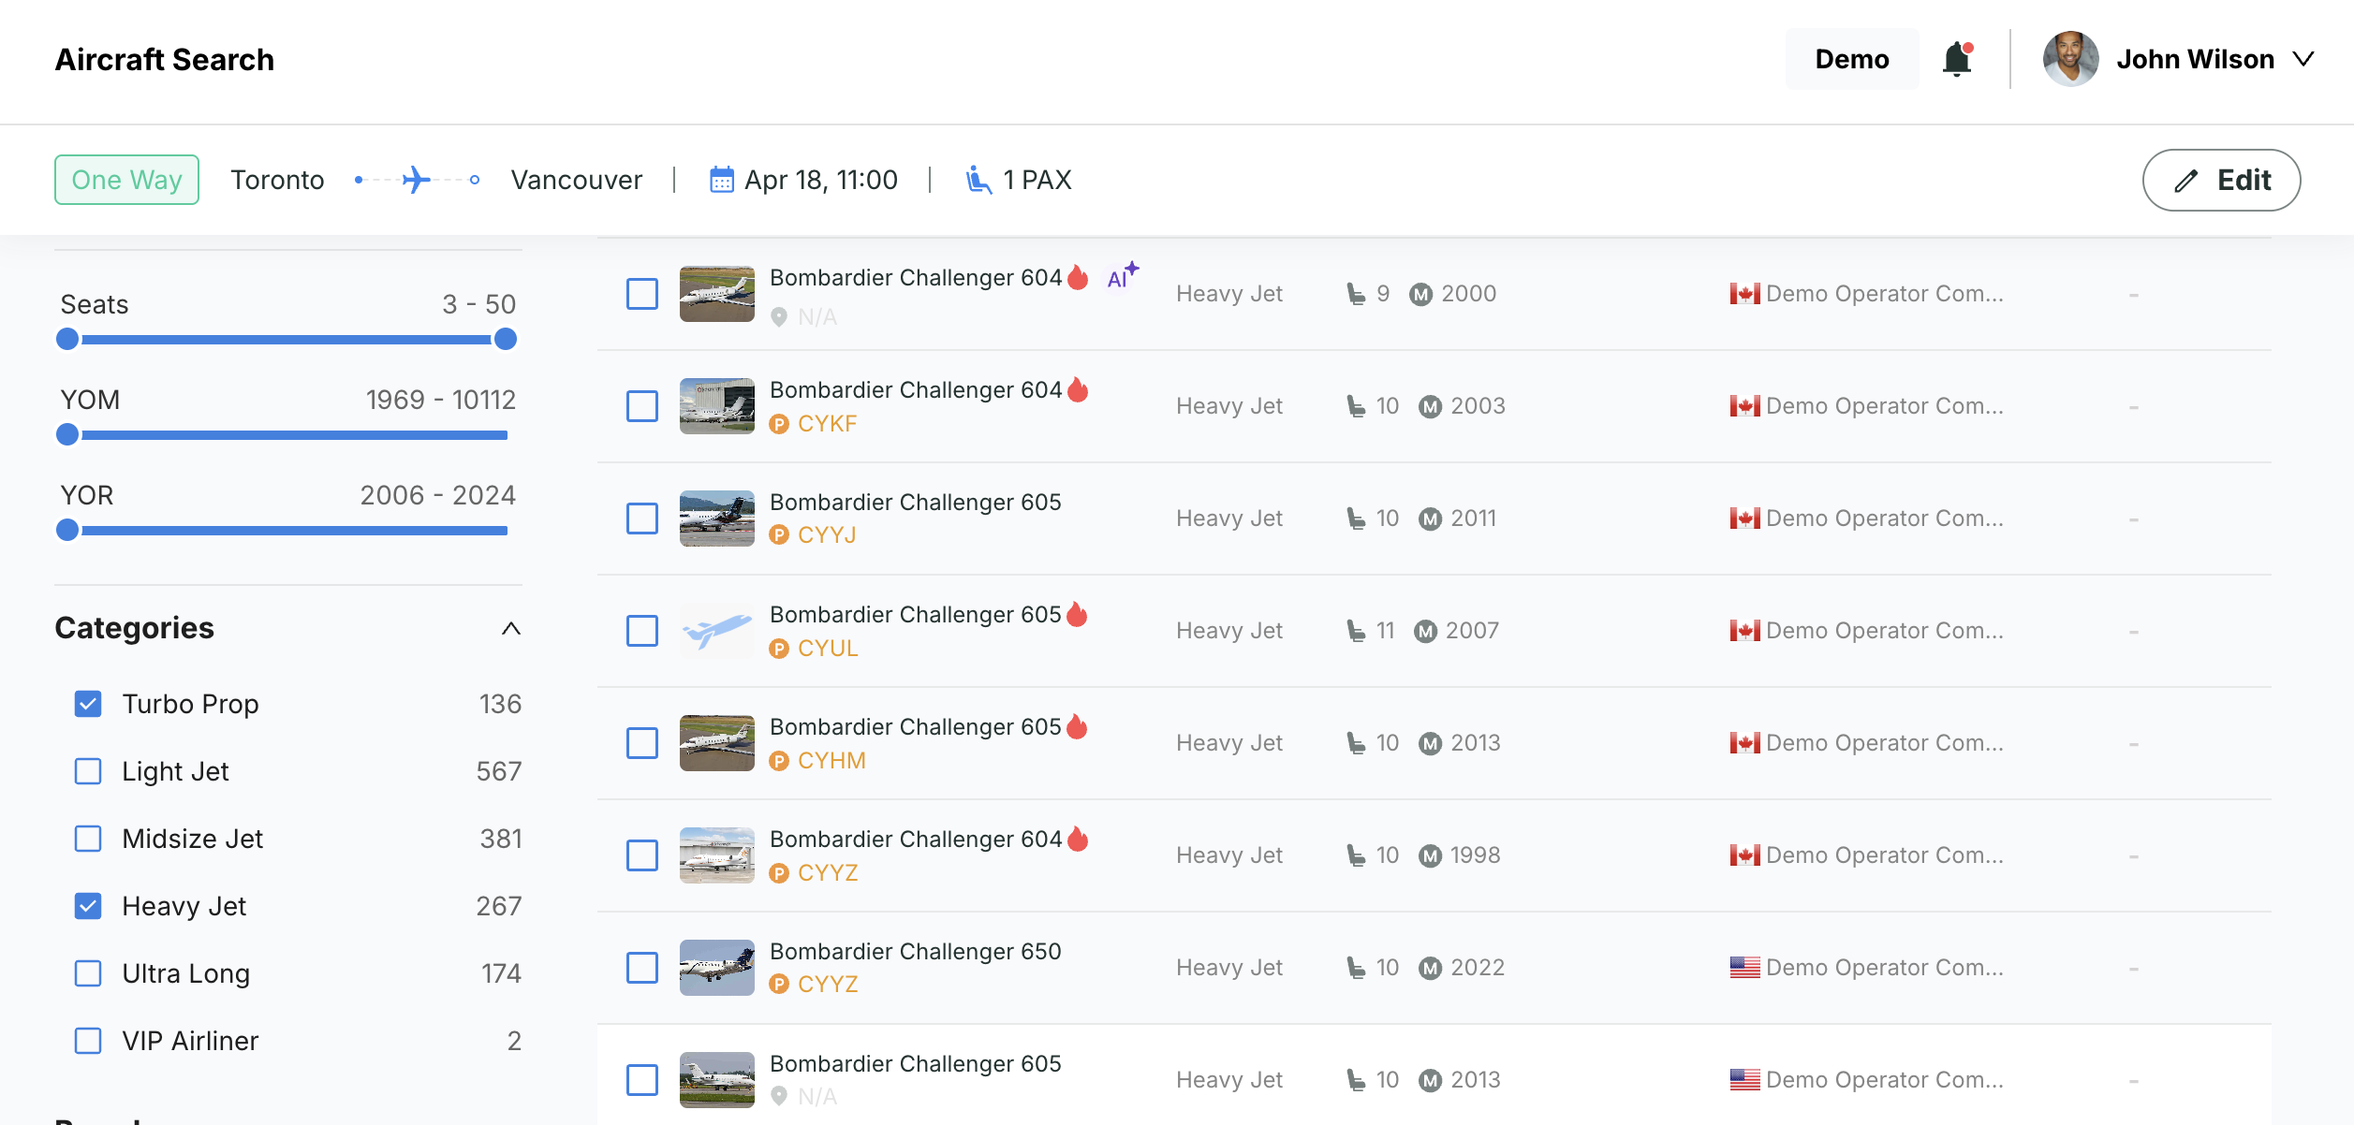Click the 'Vancouver' destination text
The width and height of the screenshot is (2354, 1125).
(x=577, y=180)
